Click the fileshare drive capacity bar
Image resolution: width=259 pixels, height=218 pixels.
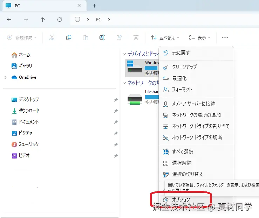point(152,97)
